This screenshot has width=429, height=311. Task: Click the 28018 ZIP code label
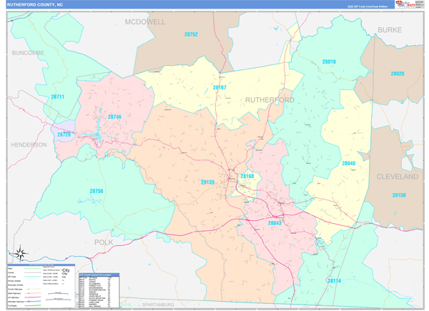click(329, 62)
